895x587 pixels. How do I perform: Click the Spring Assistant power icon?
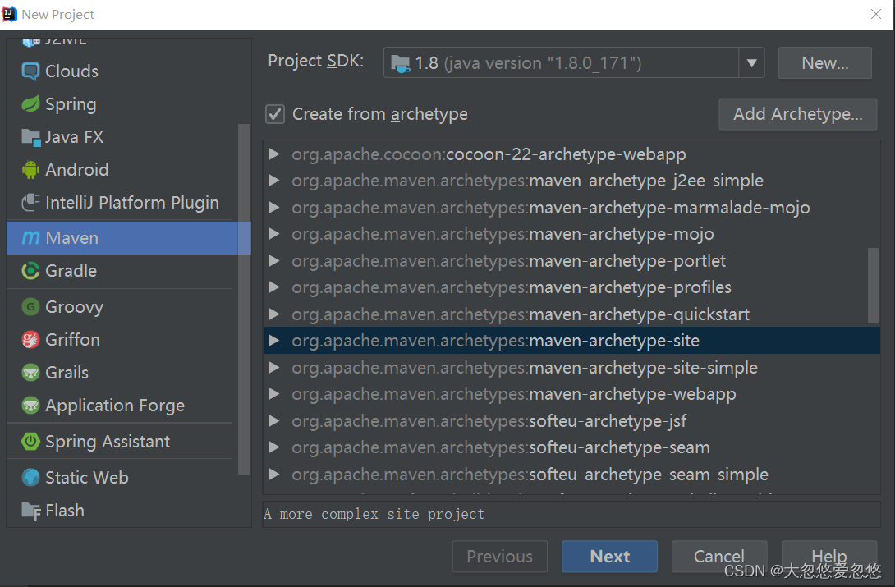[x=30, y=442]
